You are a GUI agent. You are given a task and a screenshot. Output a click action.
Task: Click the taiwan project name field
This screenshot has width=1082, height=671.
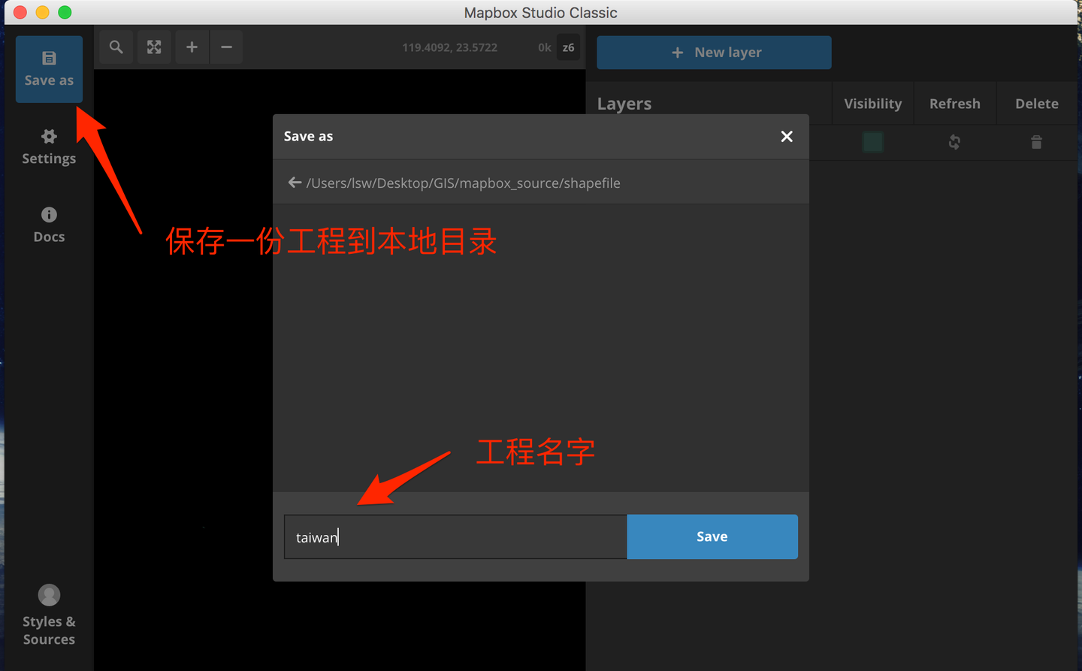click(455, 536)
